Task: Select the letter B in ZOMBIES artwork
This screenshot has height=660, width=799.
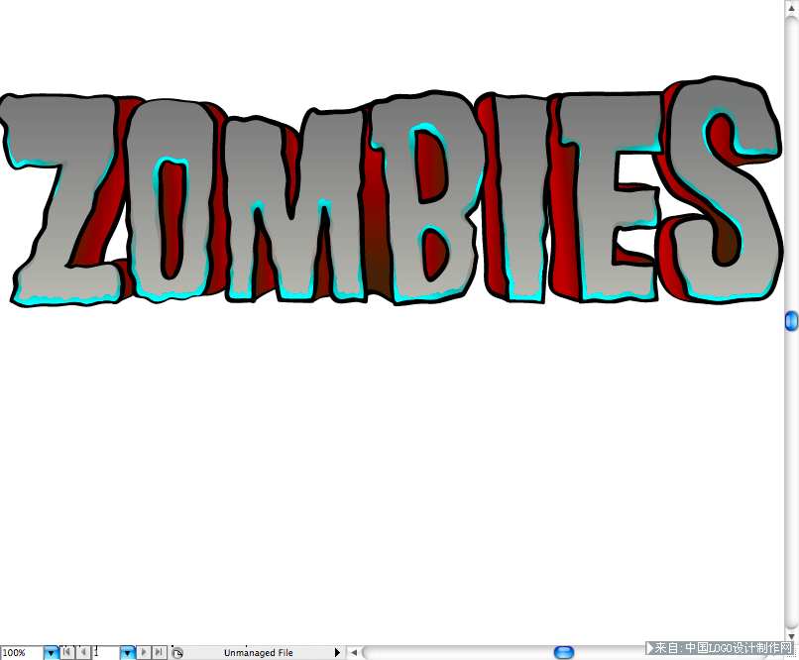Action: [427, 197]
